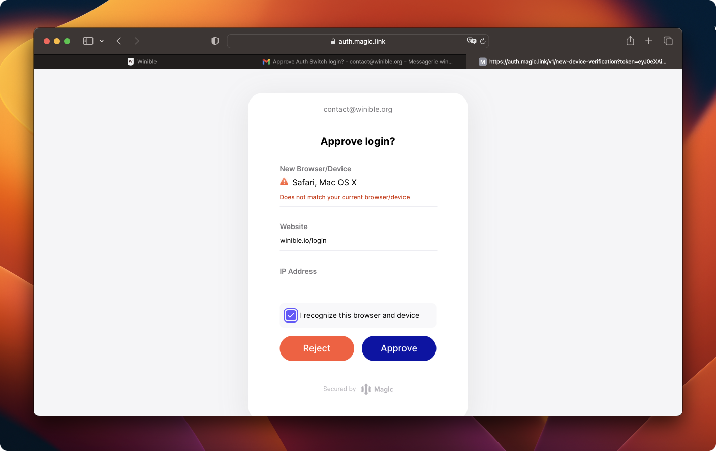
Task: Click the IP Address label
Action: [x=298, y=271]
